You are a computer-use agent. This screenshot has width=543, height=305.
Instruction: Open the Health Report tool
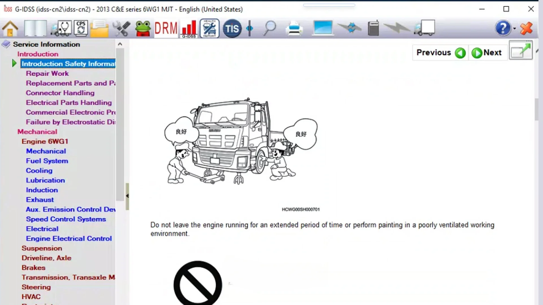(210, 28)
